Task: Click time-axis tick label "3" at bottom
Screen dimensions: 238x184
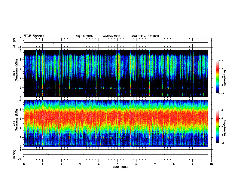Action: pos(80,164)
